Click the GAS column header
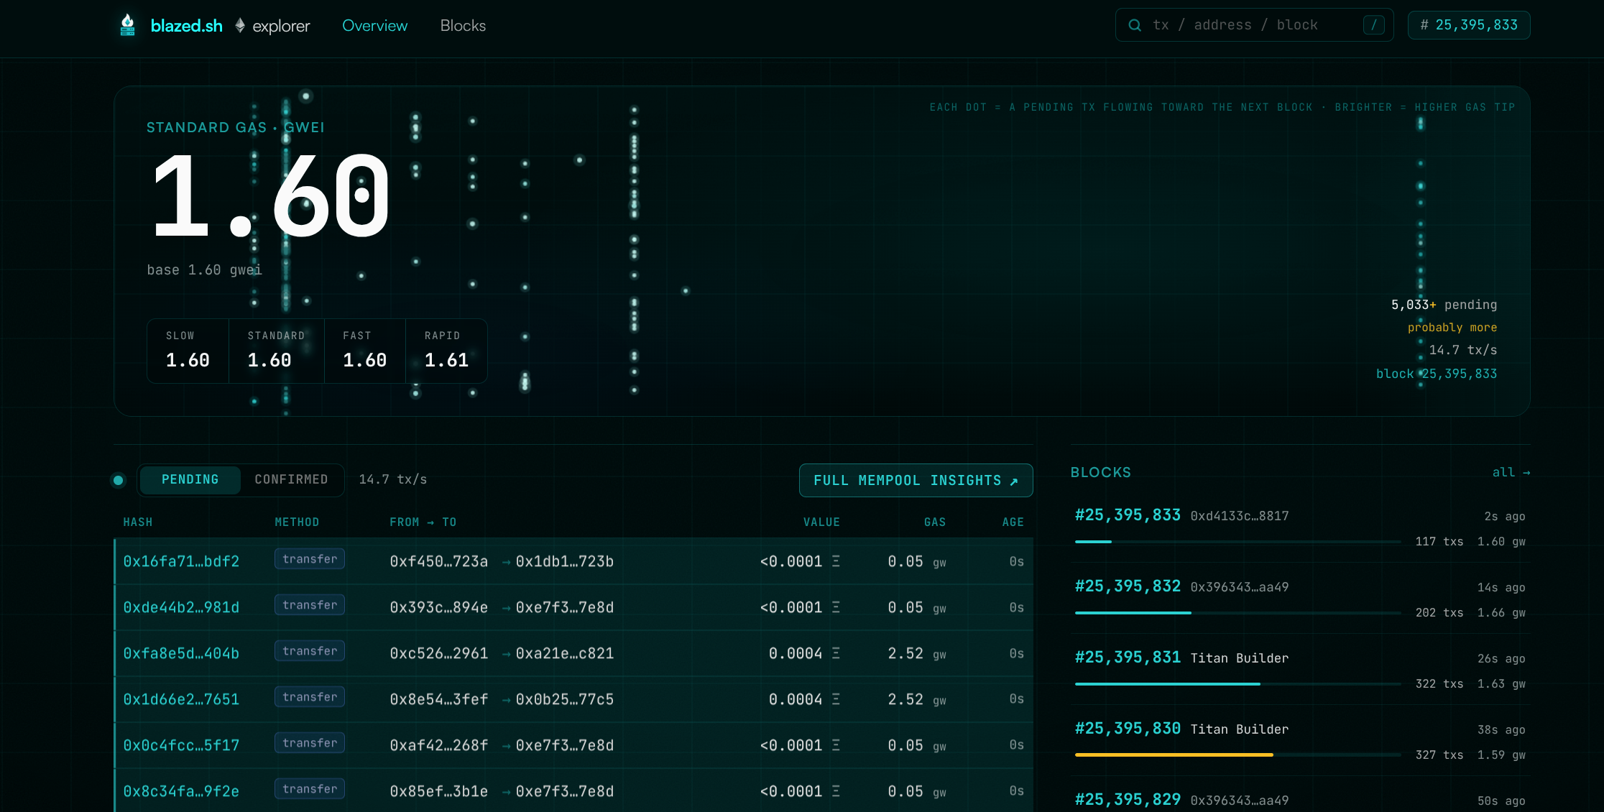This screenshot has height=812, width=1604. (935, 522)
